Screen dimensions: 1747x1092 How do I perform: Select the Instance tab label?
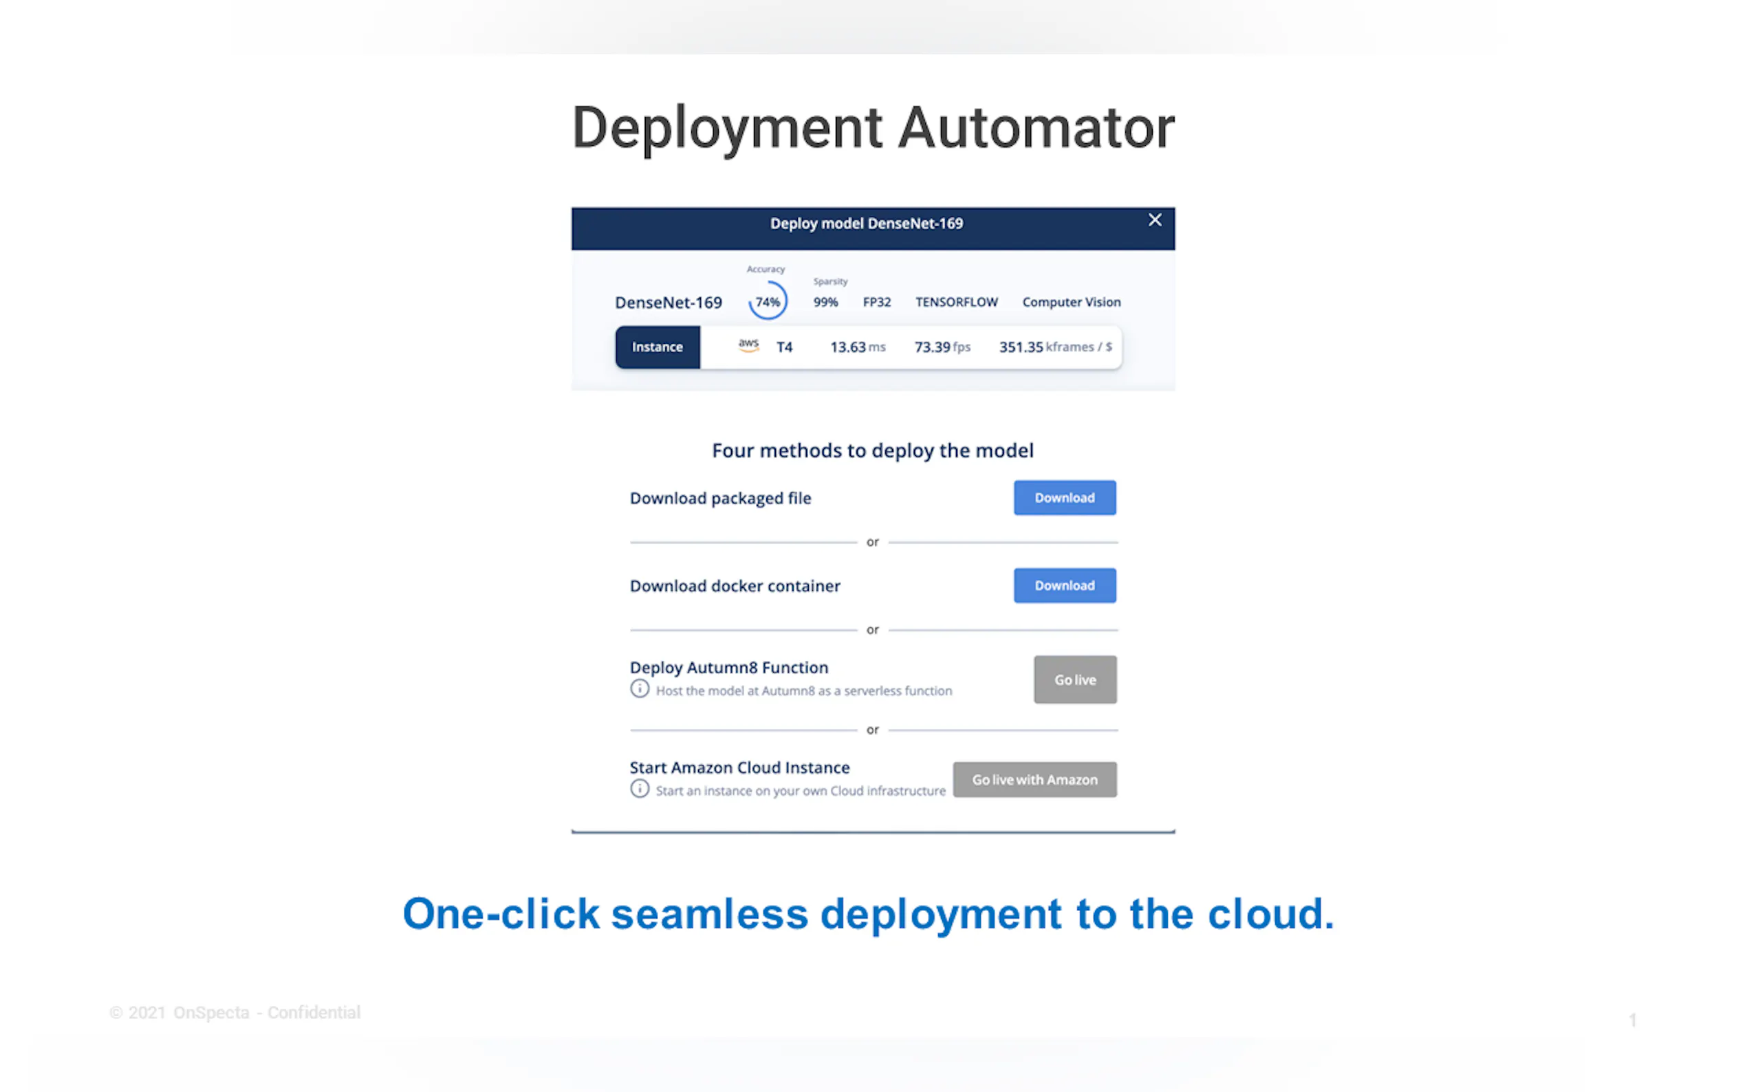click(x=658, y=347)
